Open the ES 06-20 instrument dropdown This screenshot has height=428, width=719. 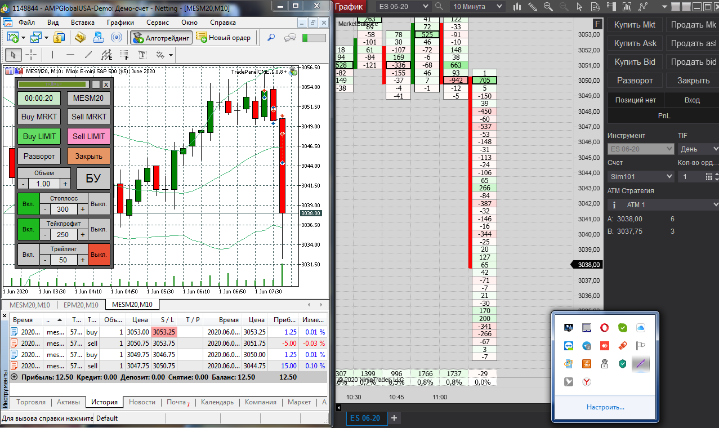(403, 7)
